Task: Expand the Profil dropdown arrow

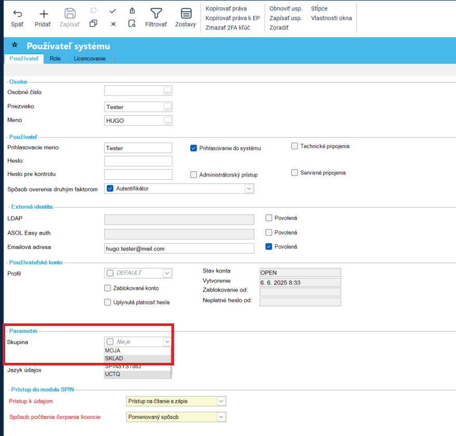Action: (x=167, y=273)
